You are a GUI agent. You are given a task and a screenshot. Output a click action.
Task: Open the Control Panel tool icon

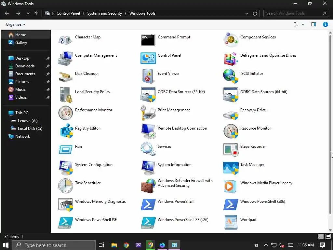tap(148, 58)
